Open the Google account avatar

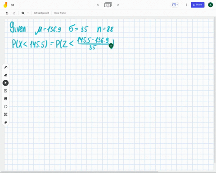tap(211, 5)
